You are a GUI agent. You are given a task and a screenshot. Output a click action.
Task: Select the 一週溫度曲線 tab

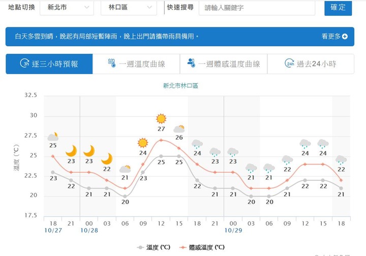[136, 64]
